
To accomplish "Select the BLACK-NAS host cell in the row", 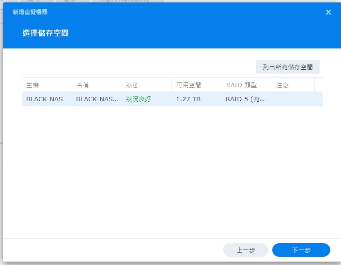I will [44, 99].
